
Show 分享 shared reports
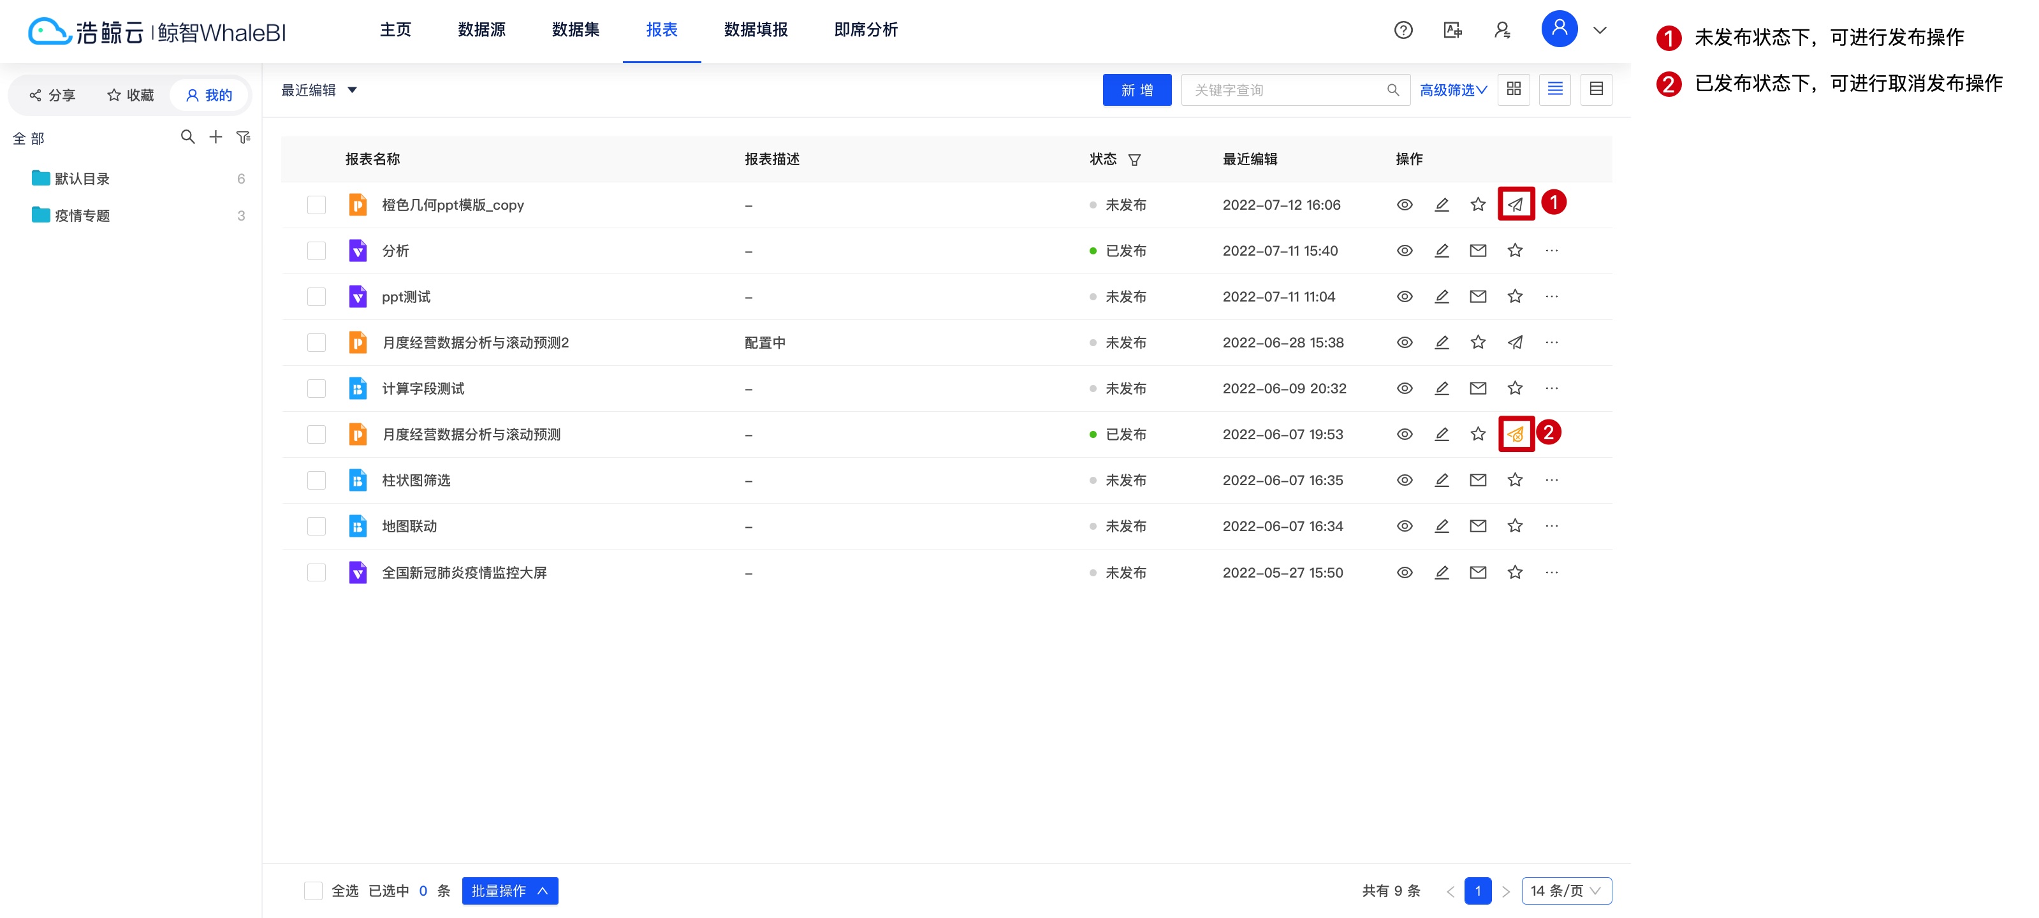pos(52,96)
